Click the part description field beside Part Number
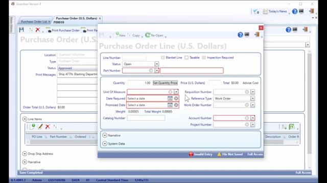The height and width of the screenshot is (183, 327). [x=192, y=71]
